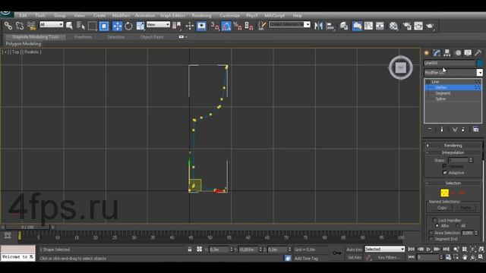
Task: Toggle the Angle Snap icon
Action: (x=226, y=26)
